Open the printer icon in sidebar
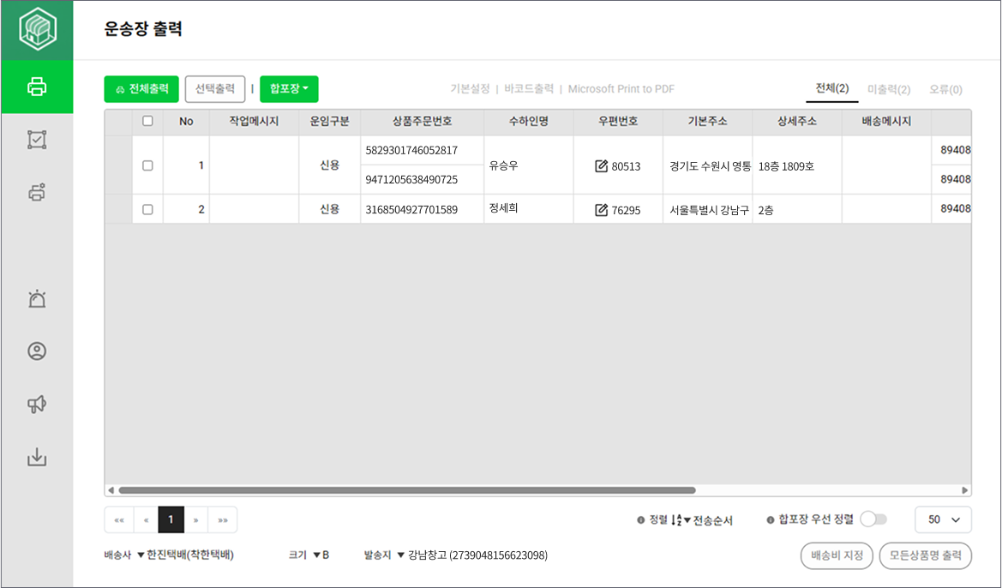This screenshot has height=588, width=1002. pyautogui.click(x=37, y=87)
